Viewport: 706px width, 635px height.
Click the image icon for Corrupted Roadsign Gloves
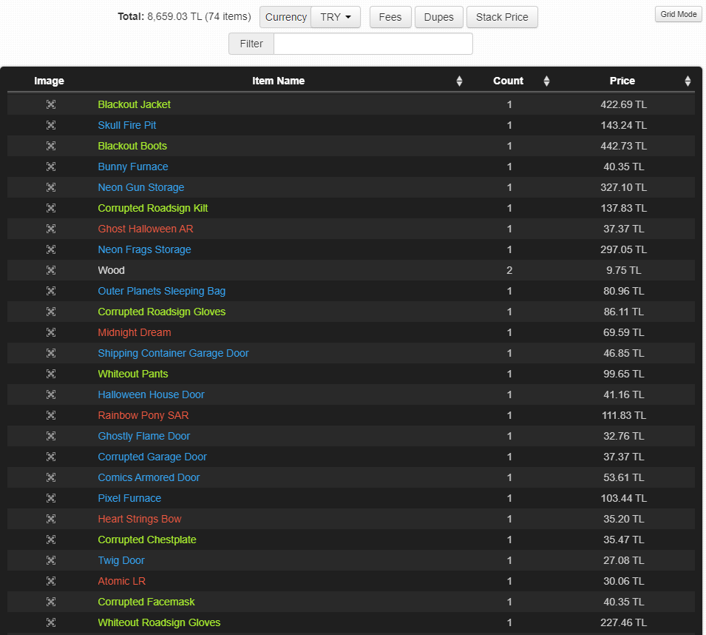click(51, 312)
